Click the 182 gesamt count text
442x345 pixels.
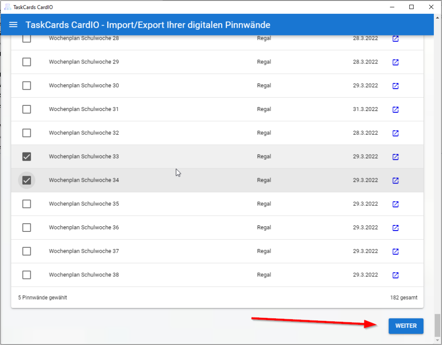click(x=404, y=298)
